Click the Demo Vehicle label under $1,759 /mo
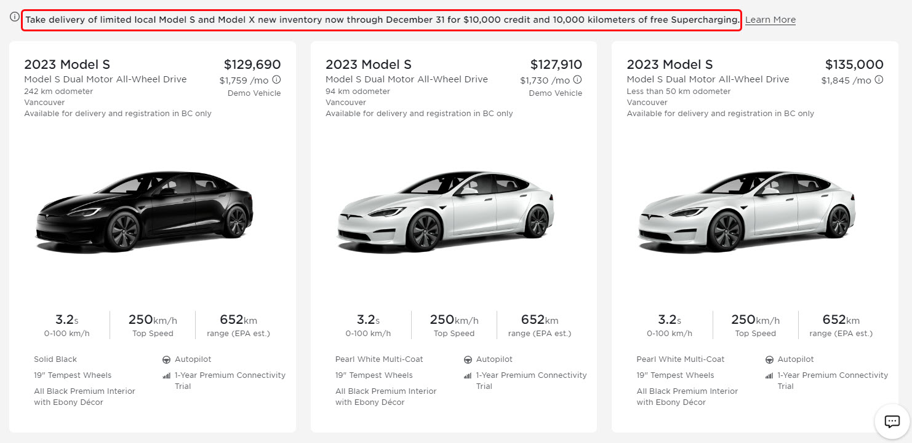 click(x=254, y=93)
